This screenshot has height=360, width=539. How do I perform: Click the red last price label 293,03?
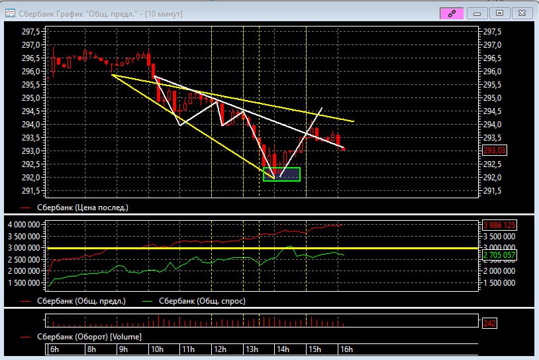tap(495, 150)
